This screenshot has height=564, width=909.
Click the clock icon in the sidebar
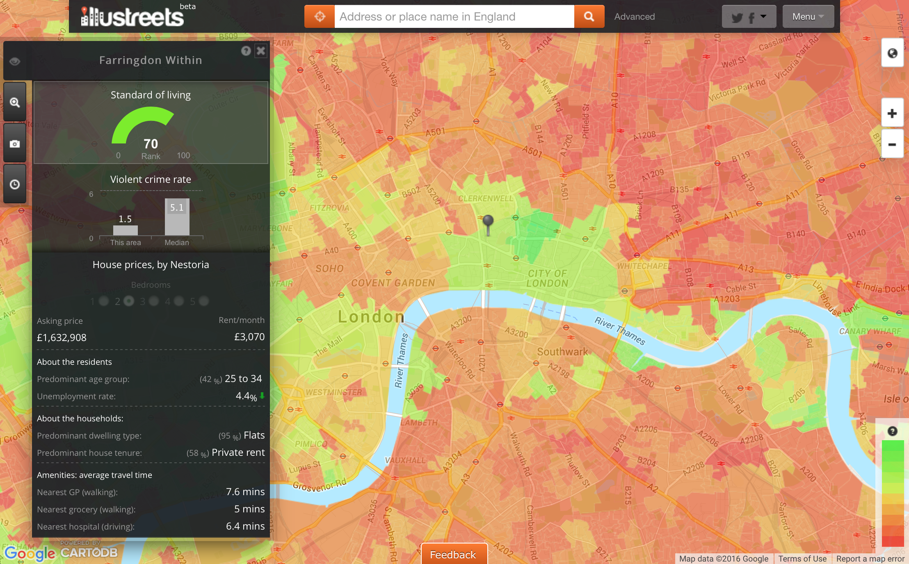tap(15, 184)
